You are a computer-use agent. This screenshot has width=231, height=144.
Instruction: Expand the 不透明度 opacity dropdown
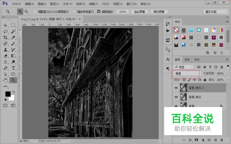227,73
